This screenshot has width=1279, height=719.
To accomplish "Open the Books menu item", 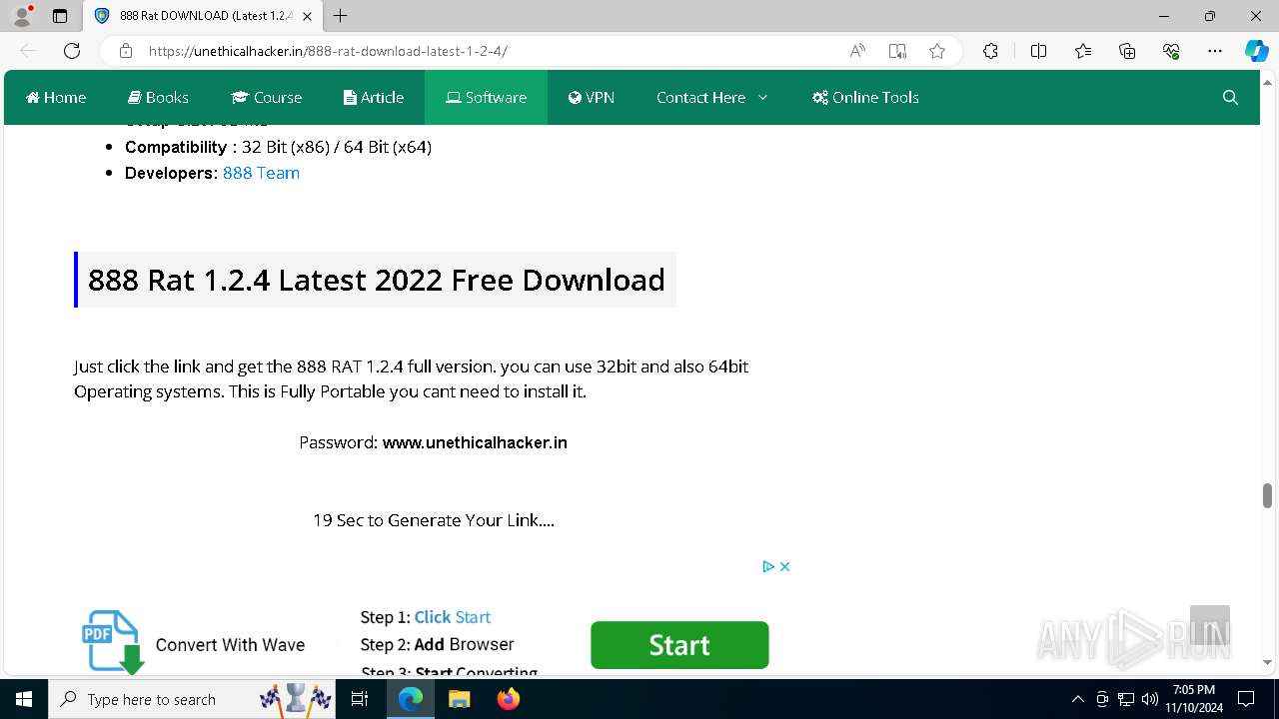I will [158, 97].
